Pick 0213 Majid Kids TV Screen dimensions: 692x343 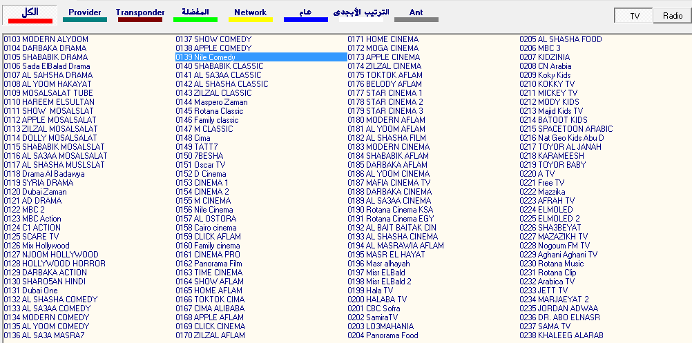pyautogui.click(x=551, y=111)
